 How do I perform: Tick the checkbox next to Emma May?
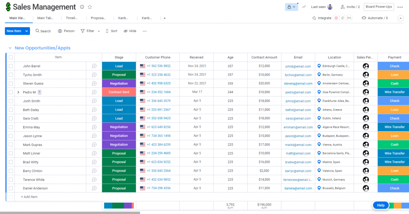tap(11, 127)
